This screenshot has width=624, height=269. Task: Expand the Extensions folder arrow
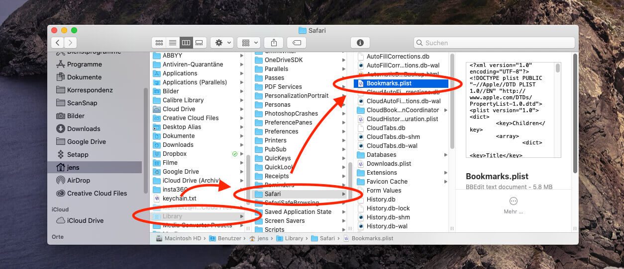[445, 173]
